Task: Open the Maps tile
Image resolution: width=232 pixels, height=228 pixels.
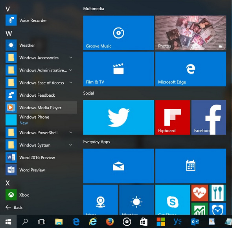Action: [100, 200]
